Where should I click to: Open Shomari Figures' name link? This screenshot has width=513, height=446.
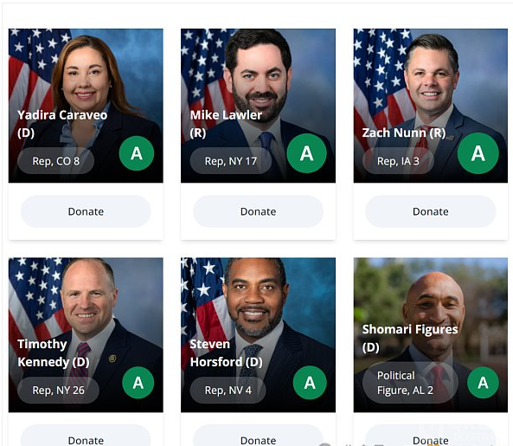tap(410, 338)
